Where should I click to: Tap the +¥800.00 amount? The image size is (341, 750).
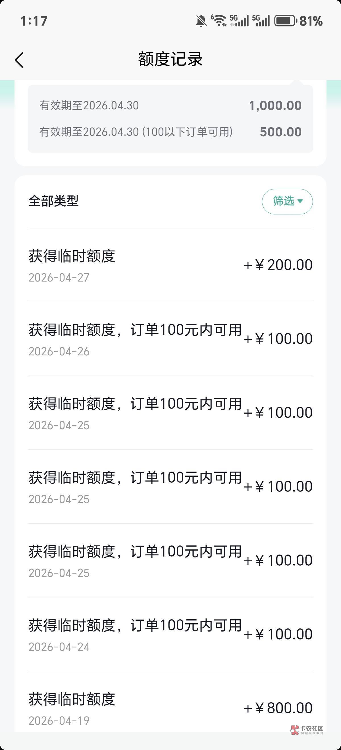[278, 708]
